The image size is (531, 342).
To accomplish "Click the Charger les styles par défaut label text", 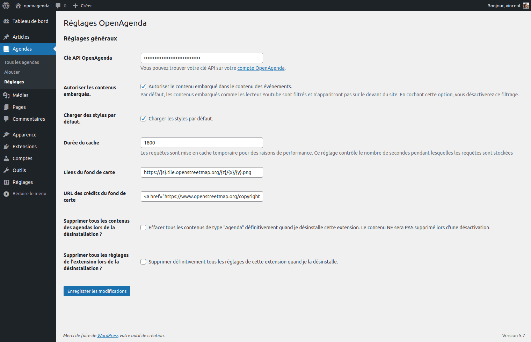I will (x=181, y=119).
